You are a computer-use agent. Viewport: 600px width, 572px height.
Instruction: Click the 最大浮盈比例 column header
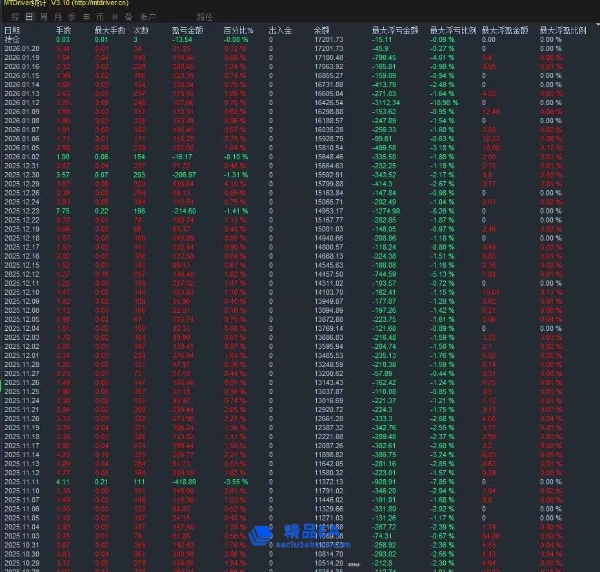563,30
